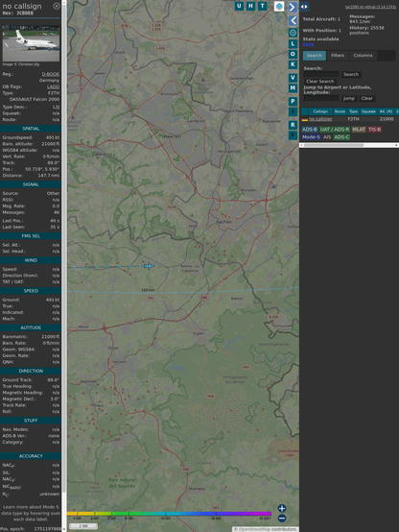
Task: Click the Clear Search button
Action: (320, 82)
